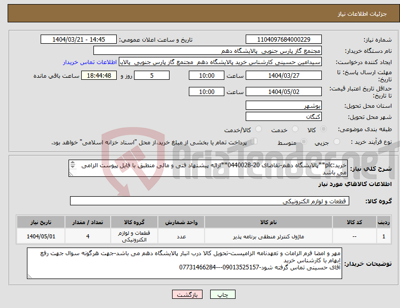Click response deadline date 1404/03/27
Screen dimensions: 400x308
pos(283,75)
